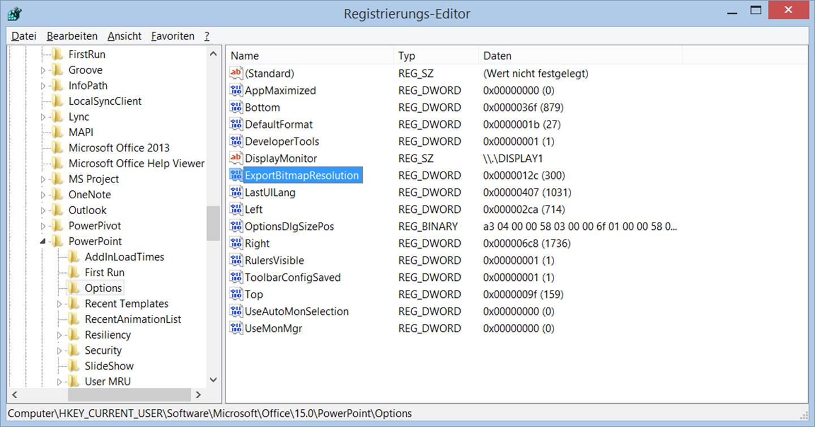Open the Bearbeiten menu
Screen dimensions: 815x427
(x=72, y=36)
